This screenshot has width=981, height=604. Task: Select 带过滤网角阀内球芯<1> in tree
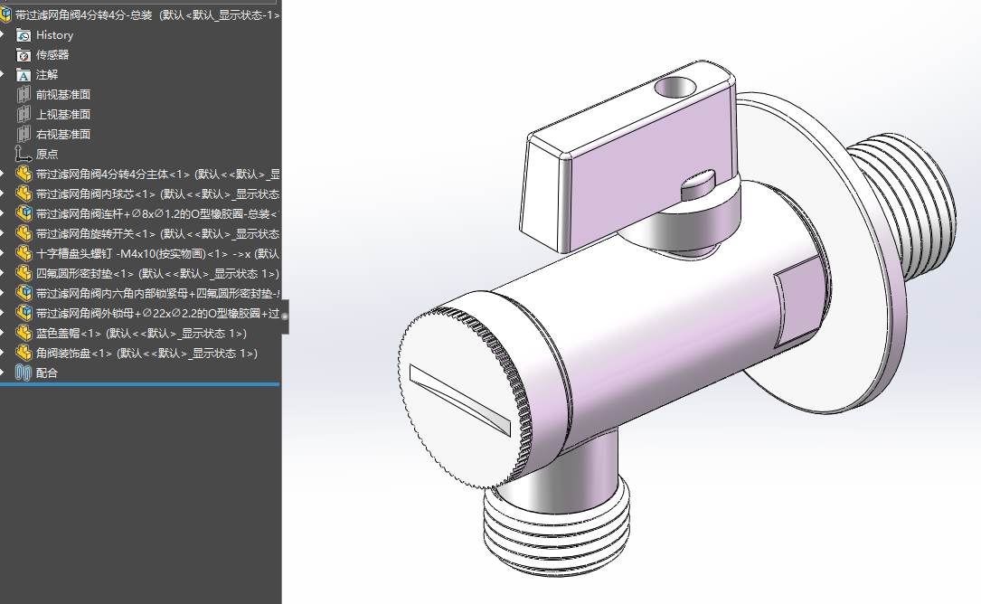[157, 194]
